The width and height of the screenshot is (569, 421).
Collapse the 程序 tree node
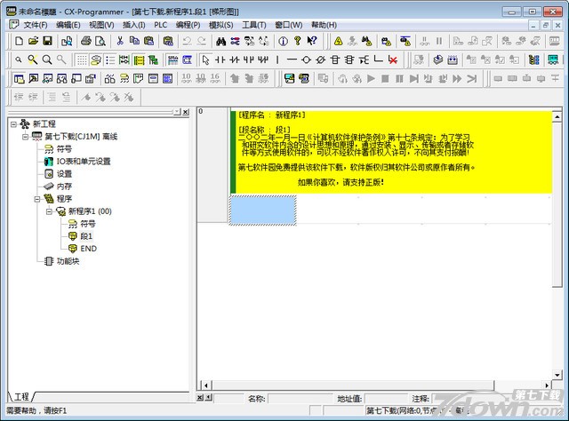[38, 199]
